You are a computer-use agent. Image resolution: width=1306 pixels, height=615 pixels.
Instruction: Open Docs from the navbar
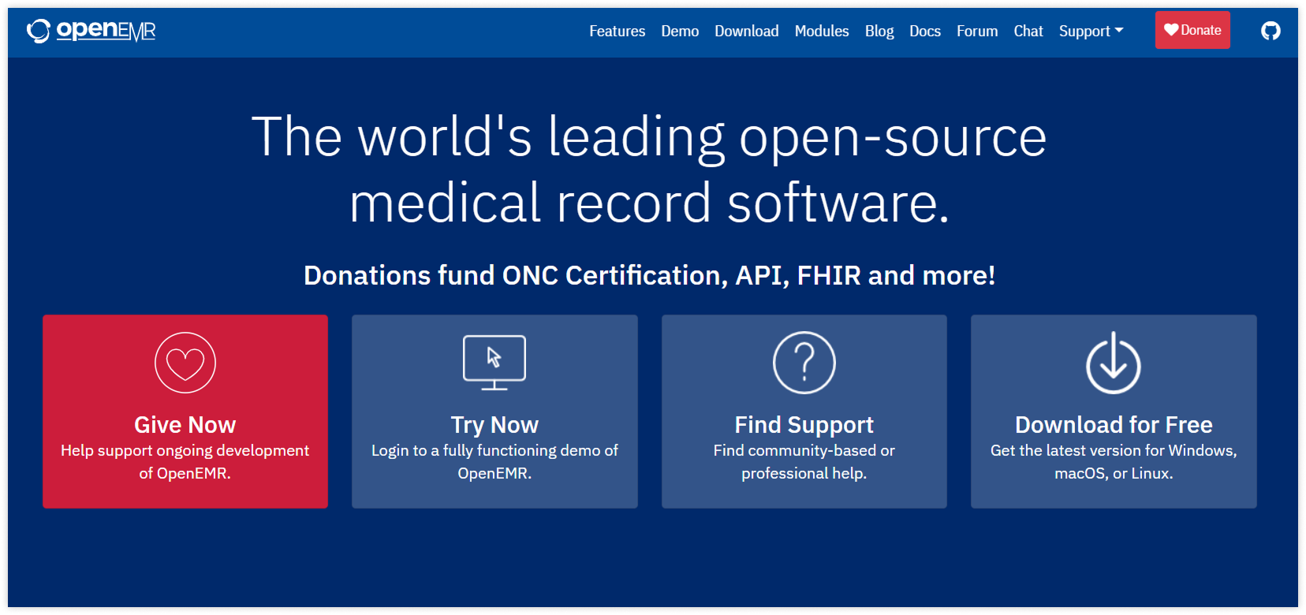click(x=925, y=31)
